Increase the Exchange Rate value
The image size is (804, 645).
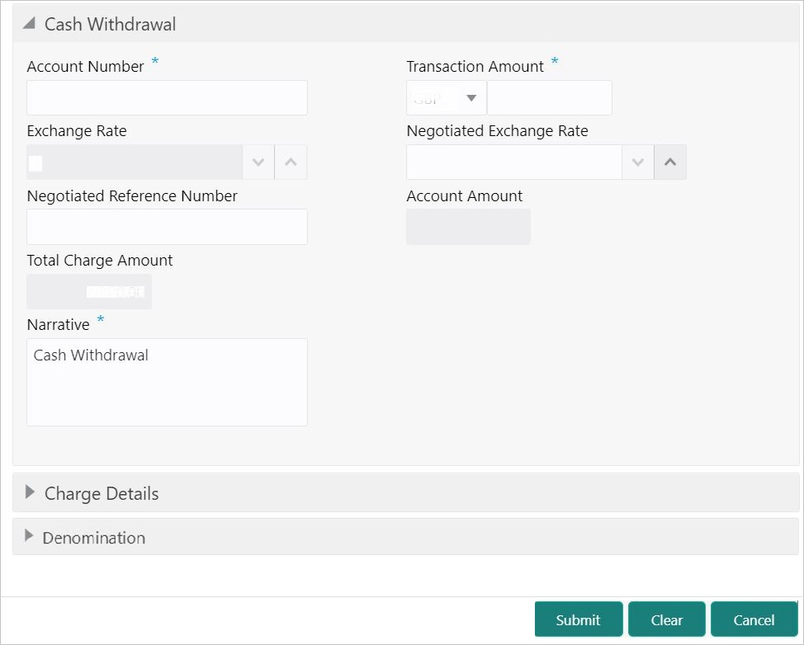click(x=291, y=162)
